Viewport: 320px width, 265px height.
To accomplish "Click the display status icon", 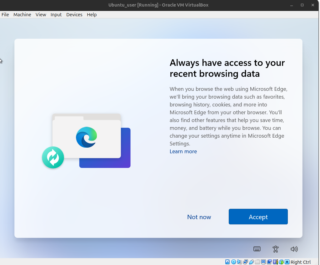I will coord(263,262).
